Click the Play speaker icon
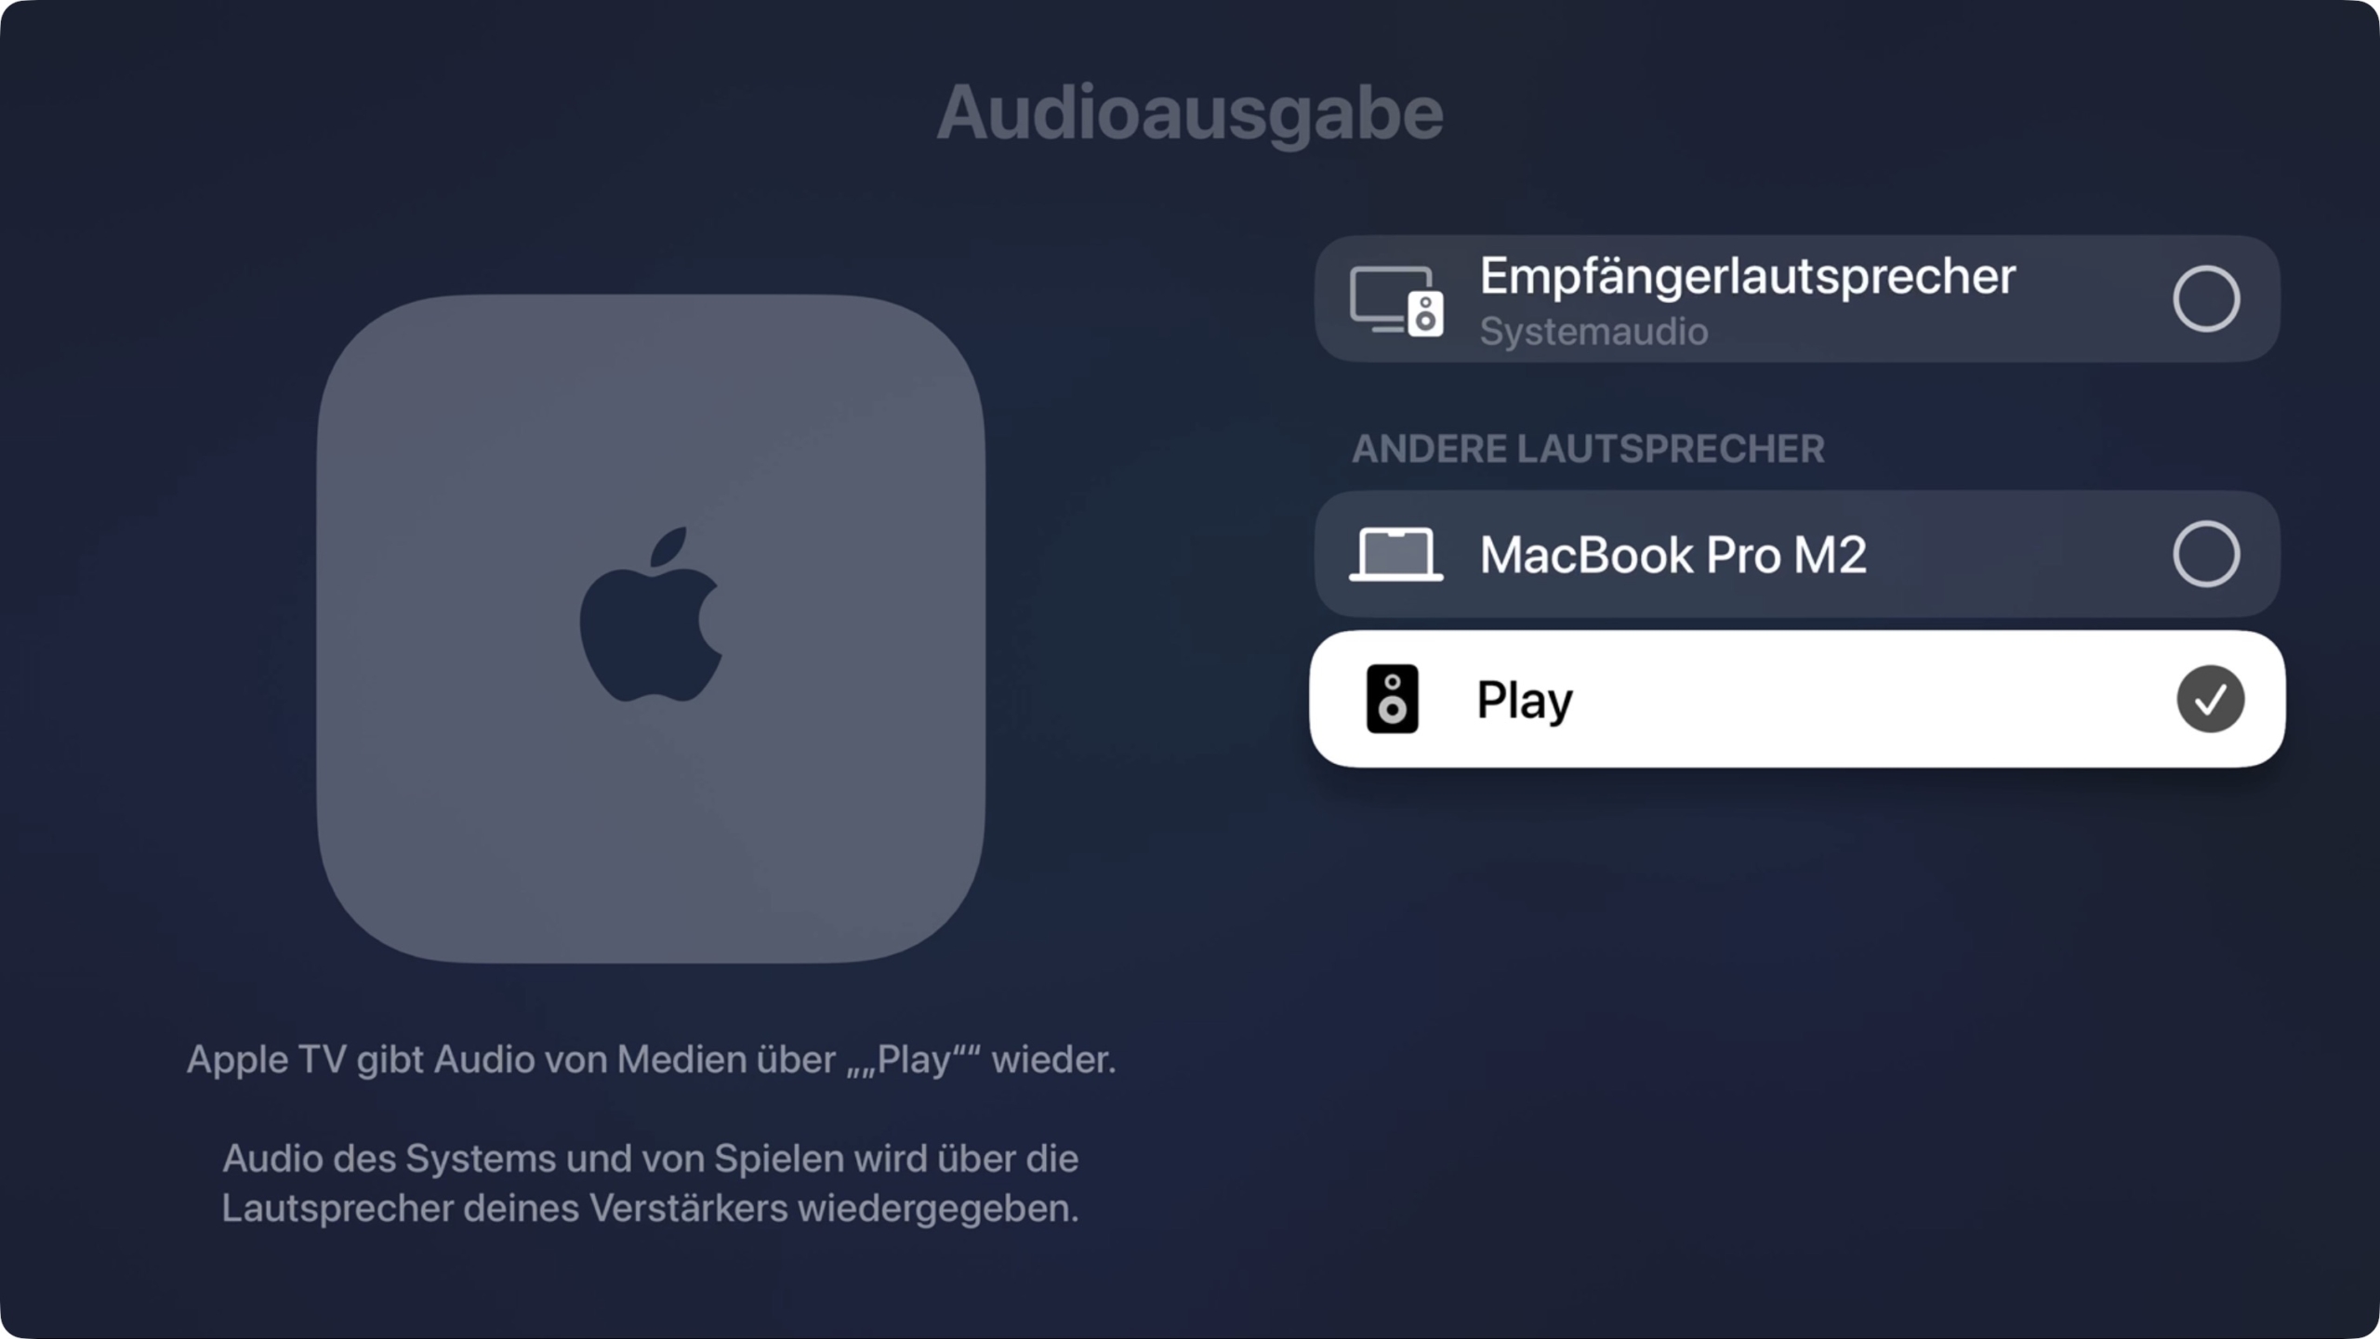This screenshot has height=1339, width=2380. 1392,699
